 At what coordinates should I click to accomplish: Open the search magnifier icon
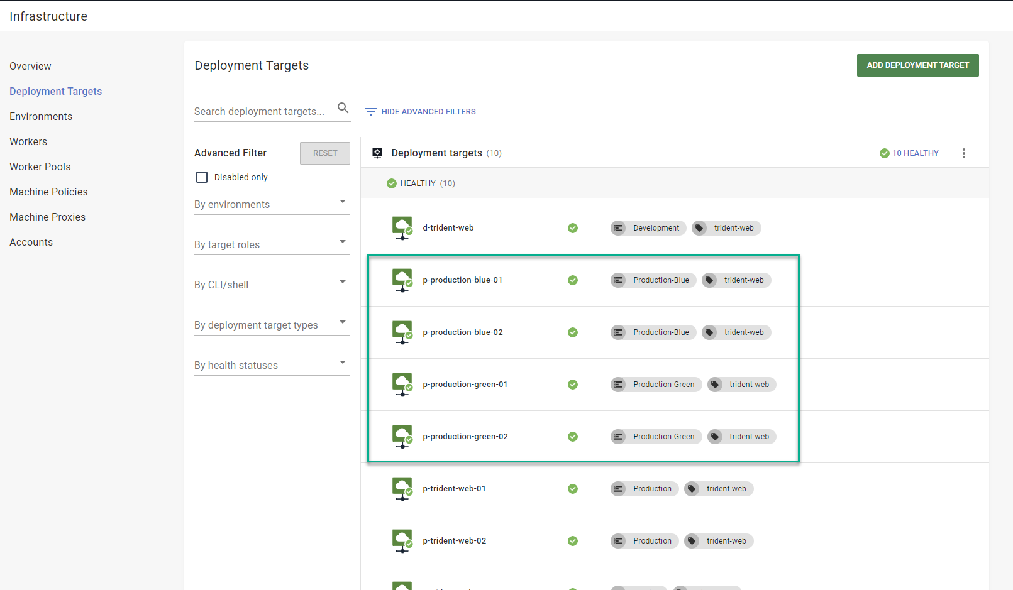[x=343, y=108]
